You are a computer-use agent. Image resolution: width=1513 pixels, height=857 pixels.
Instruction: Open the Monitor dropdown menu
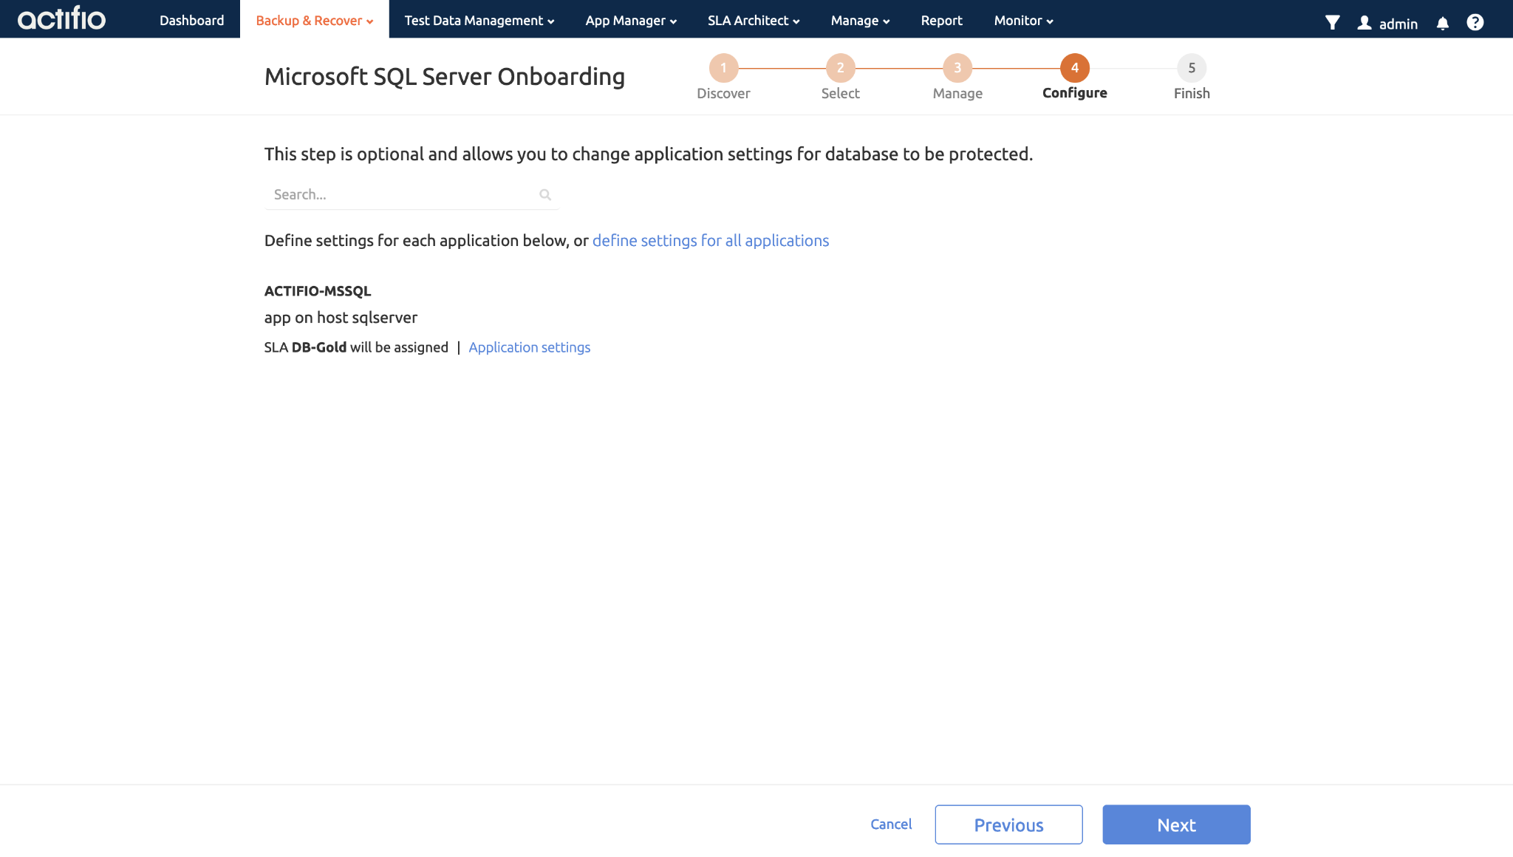(1022, 20)
